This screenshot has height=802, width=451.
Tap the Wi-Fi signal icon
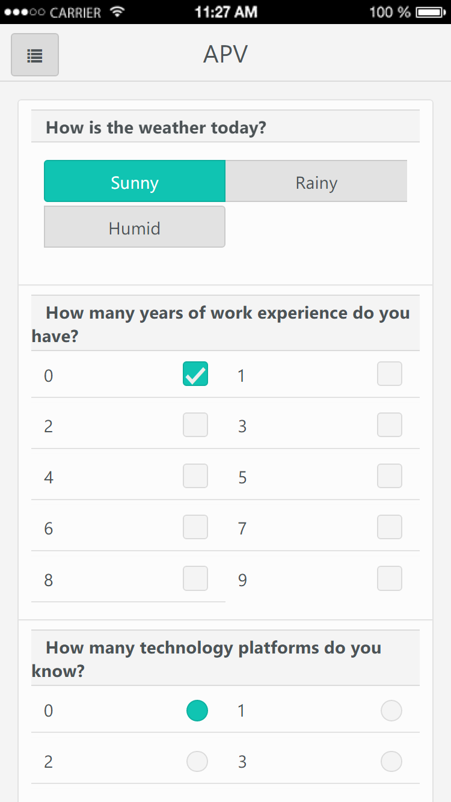pyautogui.click(x=118, y=12)
